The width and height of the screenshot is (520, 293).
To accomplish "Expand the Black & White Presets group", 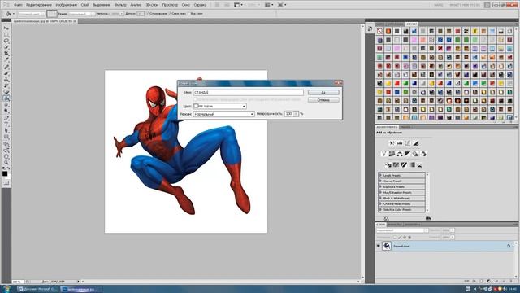I will (381, 198).
